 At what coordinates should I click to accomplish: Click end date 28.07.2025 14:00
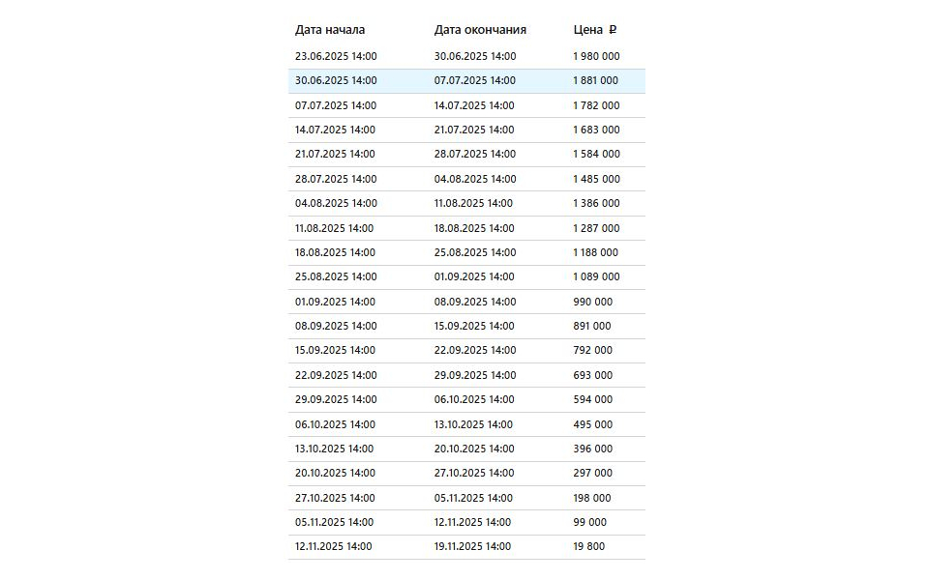coord(475,155)
